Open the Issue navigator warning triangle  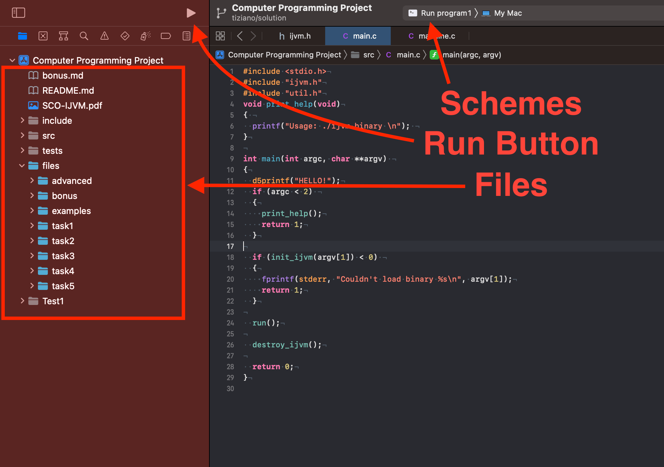click(x=104, y=36)
